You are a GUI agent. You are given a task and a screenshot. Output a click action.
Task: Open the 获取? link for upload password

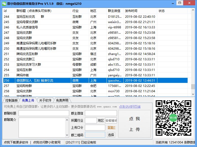click(x=111, y=127)
